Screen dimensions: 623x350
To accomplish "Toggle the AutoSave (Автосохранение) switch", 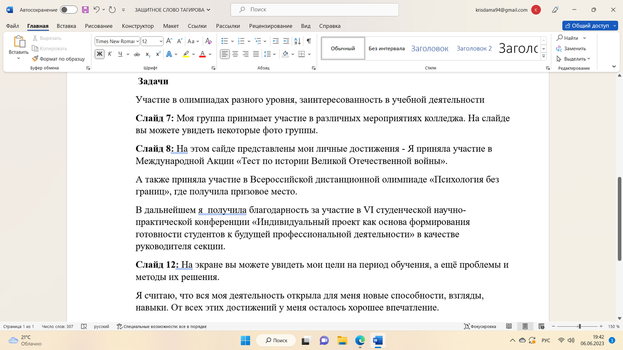I will click(x=69, y=10).
